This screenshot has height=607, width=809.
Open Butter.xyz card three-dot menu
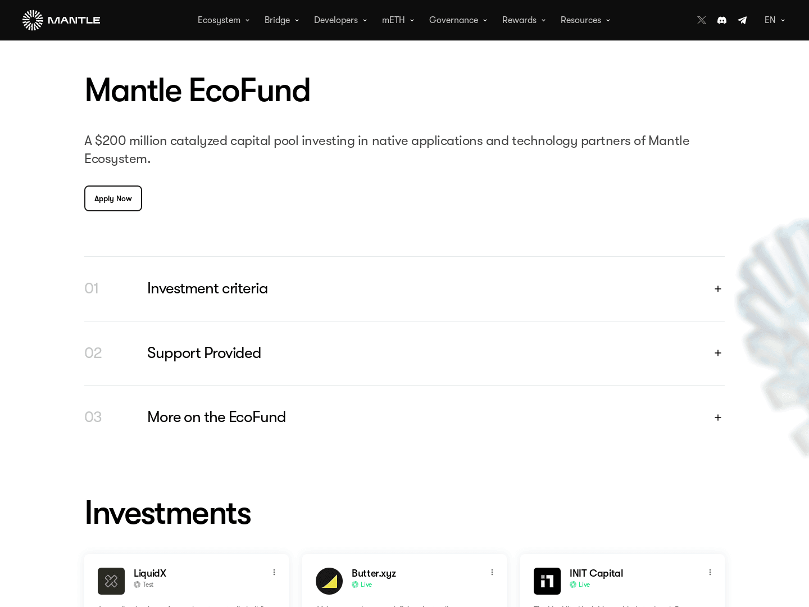click(x=492, y=572)
